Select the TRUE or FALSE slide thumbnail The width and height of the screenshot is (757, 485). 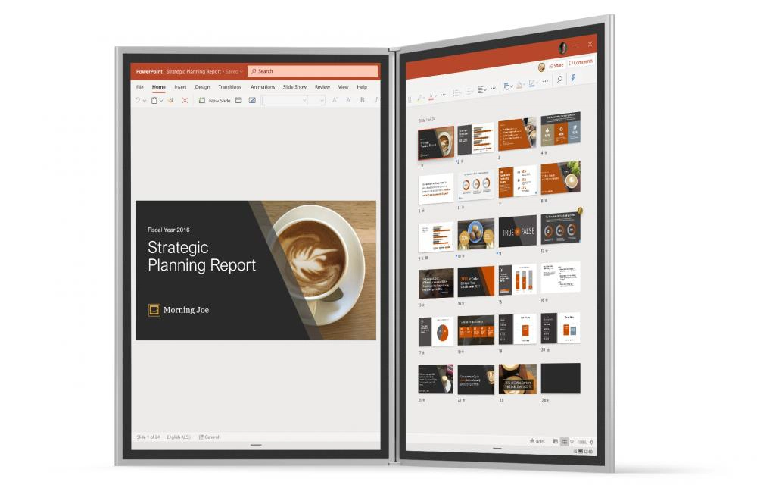pyautogui.click(x=517, y=233)
